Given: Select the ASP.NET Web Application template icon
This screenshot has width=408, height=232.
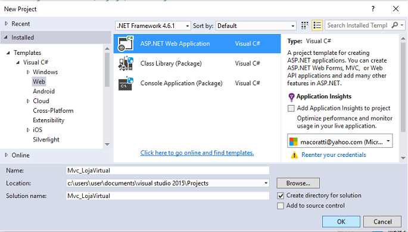Looking at the screenshot, I should click(126, 44).
